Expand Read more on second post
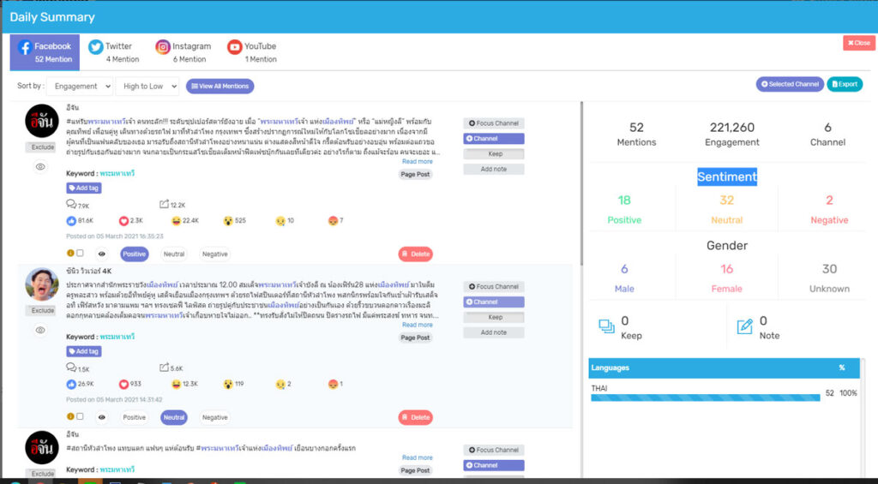This screenshot has width=878, height=484. click(x=418, y=325)
